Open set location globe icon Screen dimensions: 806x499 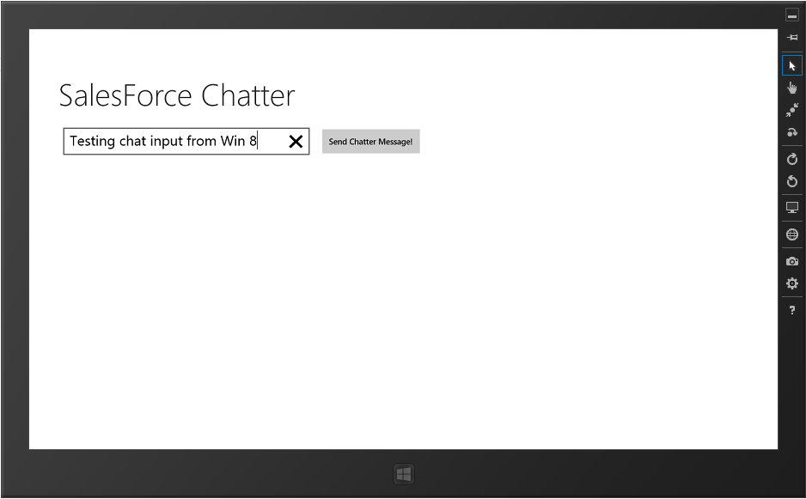tap(792, 234)
